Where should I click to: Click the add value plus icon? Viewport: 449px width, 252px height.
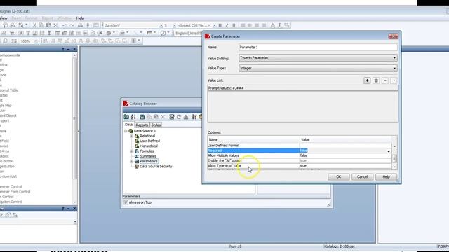coord(367,80)
